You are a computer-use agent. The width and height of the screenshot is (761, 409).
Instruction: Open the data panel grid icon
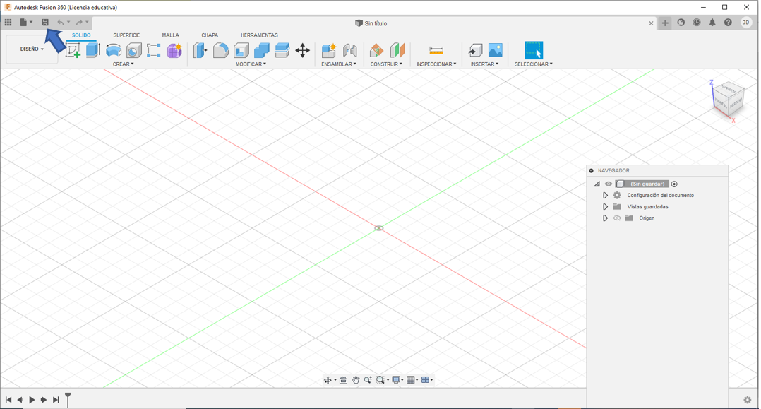(8, 23)
